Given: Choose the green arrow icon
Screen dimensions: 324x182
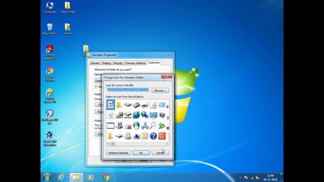Looking at the screenshot, I should pyautogui.click(x=162, y=125).
